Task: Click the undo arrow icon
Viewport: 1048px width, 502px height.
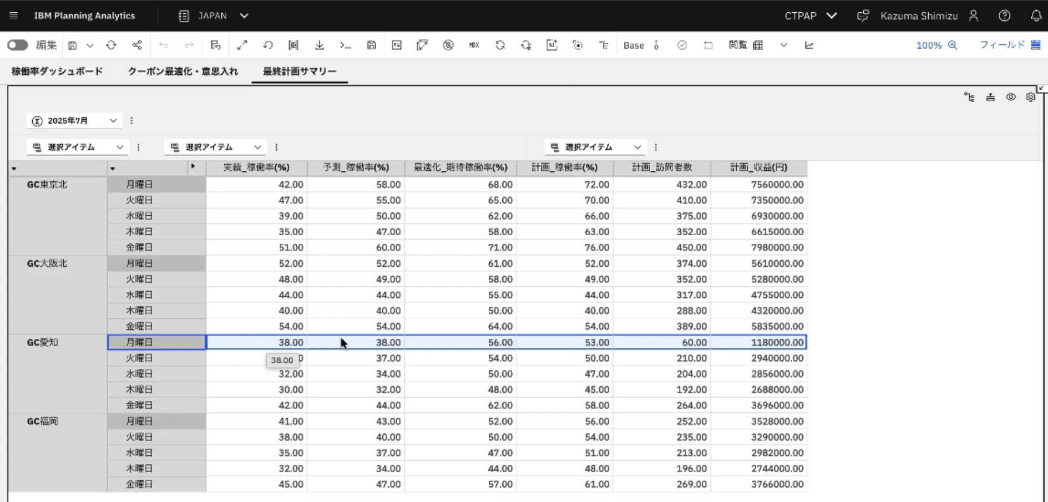Action: (163, 45)
